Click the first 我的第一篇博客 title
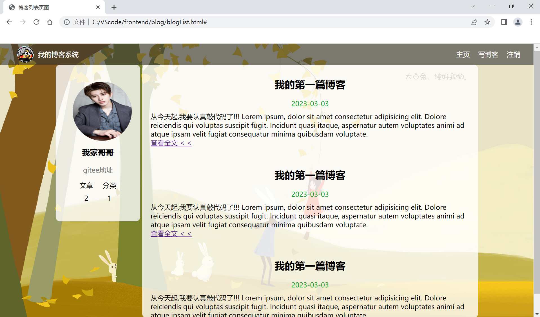The height and width of the screenshot is (317, 540). [x=310, y=85]
